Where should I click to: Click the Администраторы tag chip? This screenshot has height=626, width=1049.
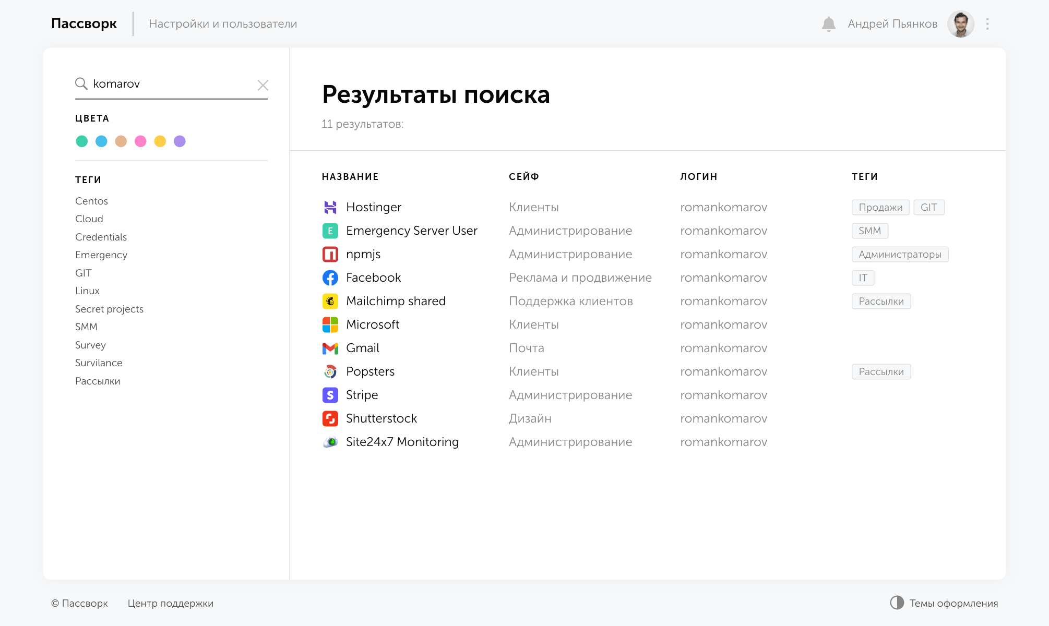coord(900,254)
